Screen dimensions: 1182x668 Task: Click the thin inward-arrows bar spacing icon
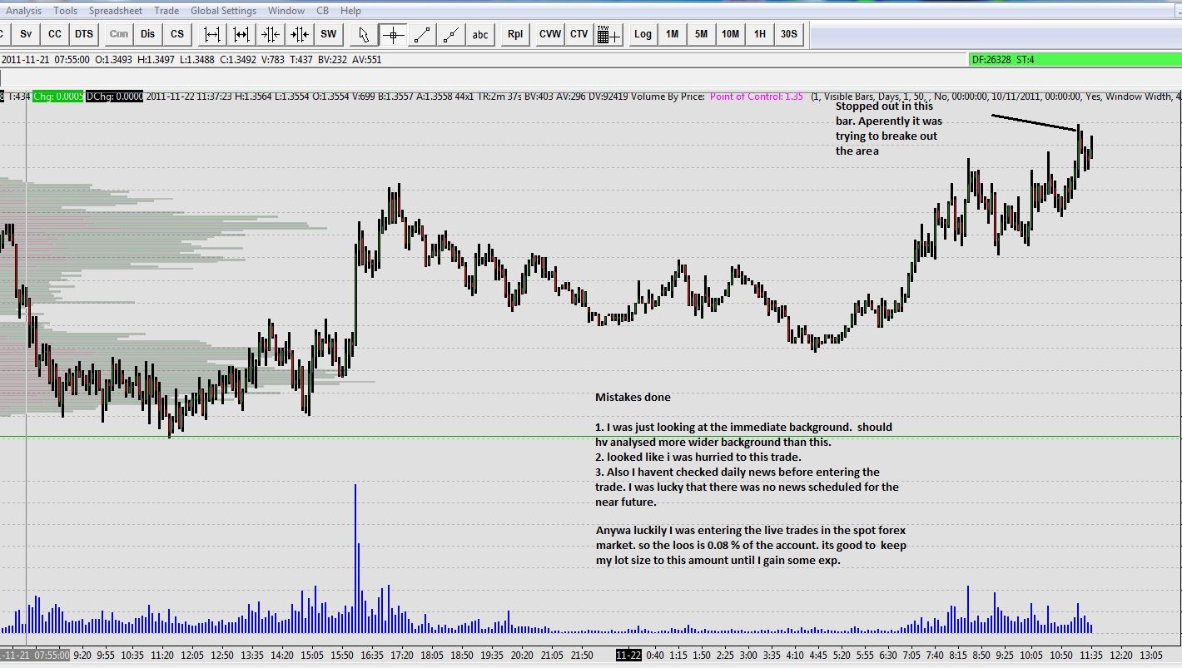[271, 34]
